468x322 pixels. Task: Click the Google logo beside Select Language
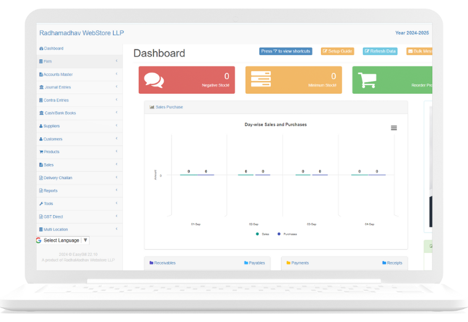coord(38,240)
